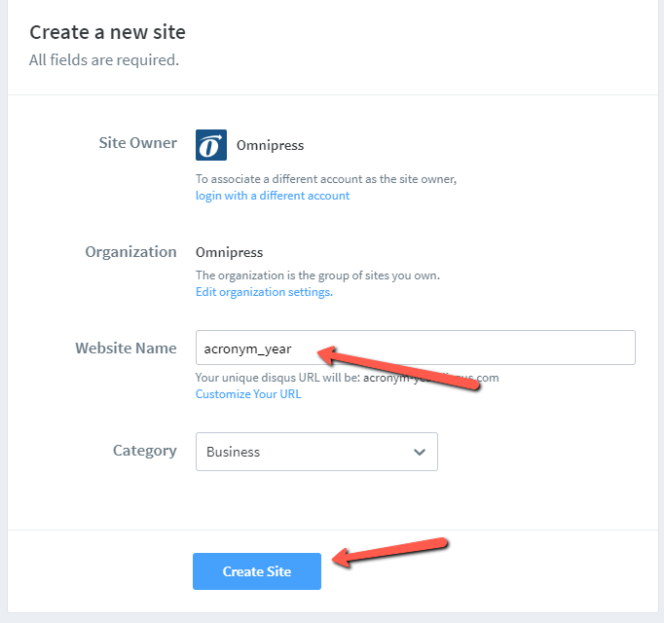Open the login with a different account link
This screenshot has height=623, width=664.
point(272,196)
